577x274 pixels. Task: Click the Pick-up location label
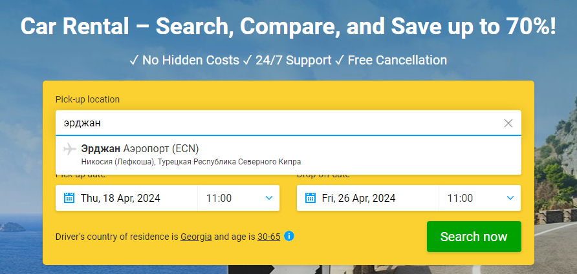87,99
